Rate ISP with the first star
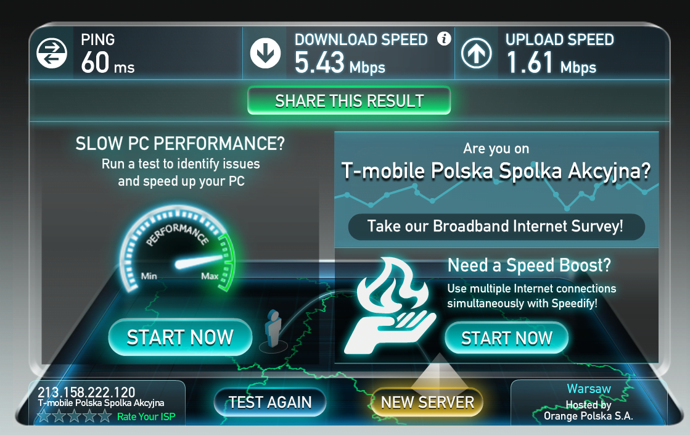The width and height of the screenshot is (690, 435). click(x=44, y=416)
